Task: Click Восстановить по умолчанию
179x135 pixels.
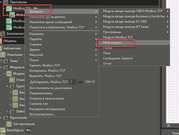Action: 50,88
